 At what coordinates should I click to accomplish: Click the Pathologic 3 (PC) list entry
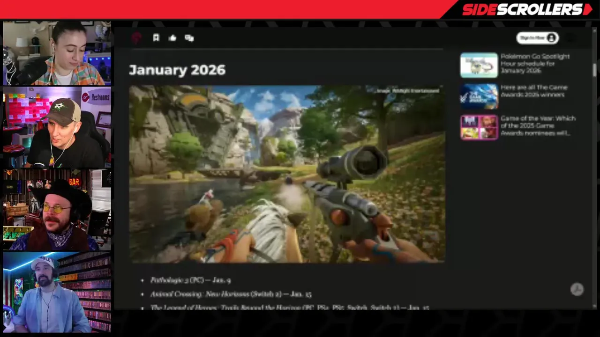point(190,280)
